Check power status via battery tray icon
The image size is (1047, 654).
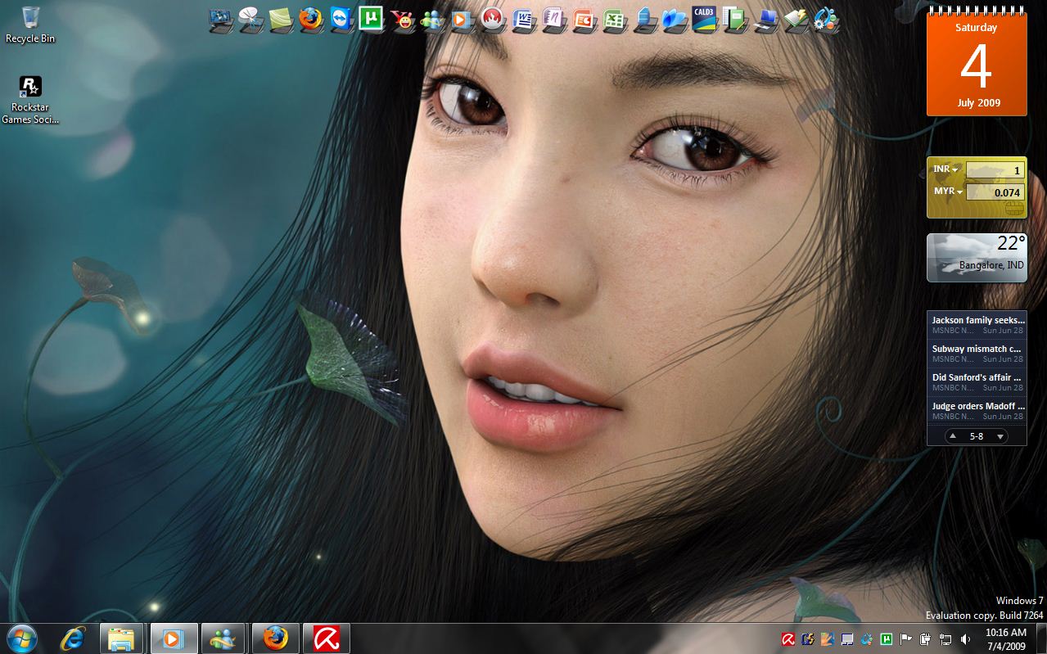[x=925, y=639]
